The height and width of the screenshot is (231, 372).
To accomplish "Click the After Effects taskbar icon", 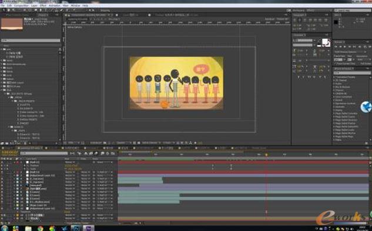I will tap(89, 229).
